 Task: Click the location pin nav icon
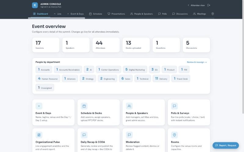[x=213, y=14]
